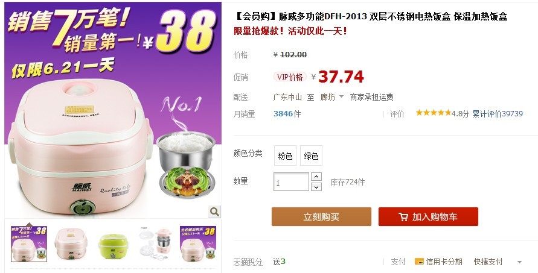The image size is (538, 273).
Task: Click the quantity input field
Action: pyautogui.click(x=291, y=182)
